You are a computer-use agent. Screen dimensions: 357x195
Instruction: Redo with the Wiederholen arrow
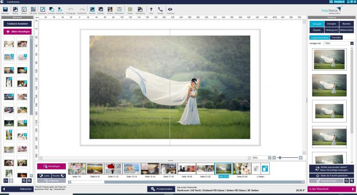pyautogui.click(x=82, y=9)
